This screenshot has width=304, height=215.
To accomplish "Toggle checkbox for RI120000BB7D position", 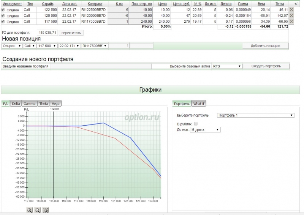I will pyautogui.click(x=3, y=16).
